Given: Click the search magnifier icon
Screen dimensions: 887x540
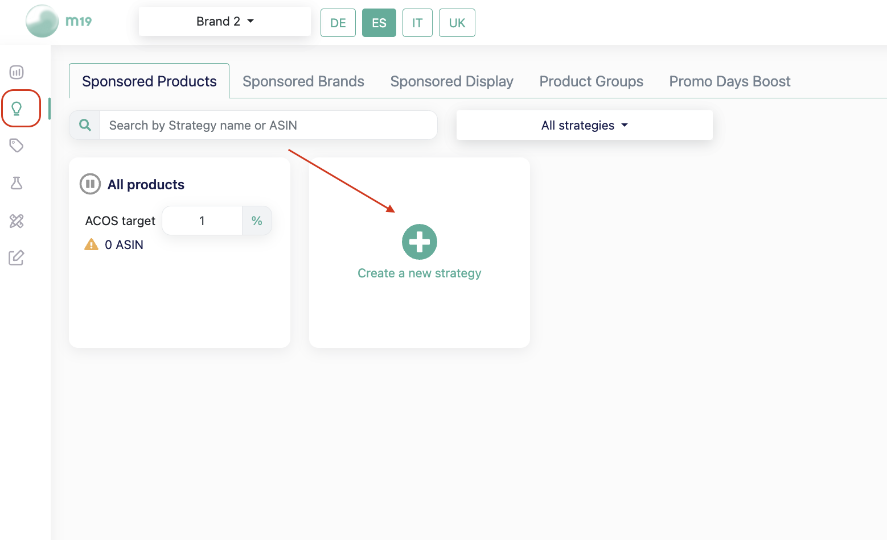Looking at the screenshot, I should click(85, 125).
